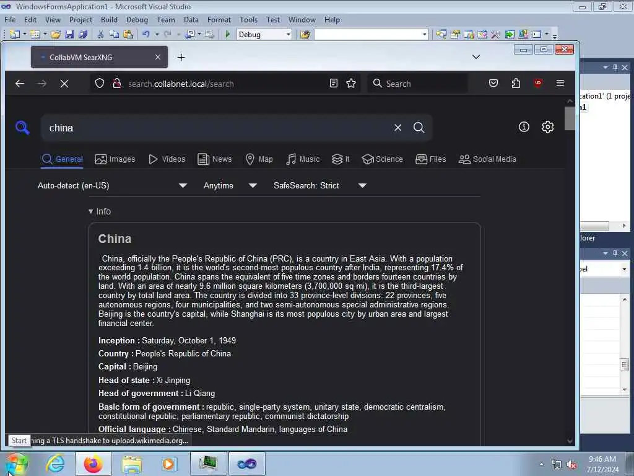Viewport: 634px width, 476px height.
Task: Toggle Firefox reader view icon
Action: (334, 84)
